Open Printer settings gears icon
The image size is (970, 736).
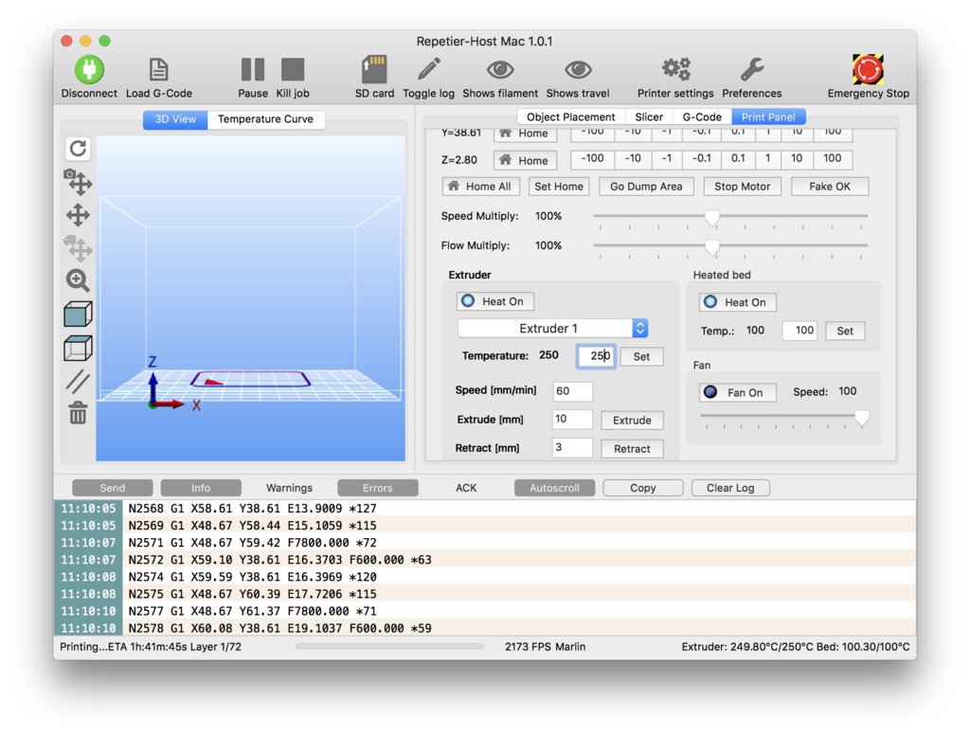pos(675,69)
